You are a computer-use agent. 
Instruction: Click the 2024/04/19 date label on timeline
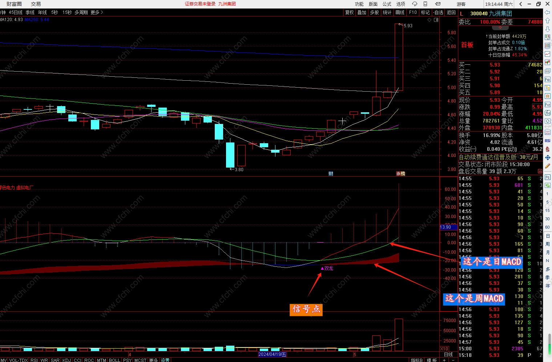pos(272,354)
